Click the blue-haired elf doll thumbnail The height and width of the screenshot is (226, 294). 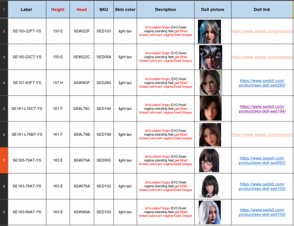pos(209,31)
